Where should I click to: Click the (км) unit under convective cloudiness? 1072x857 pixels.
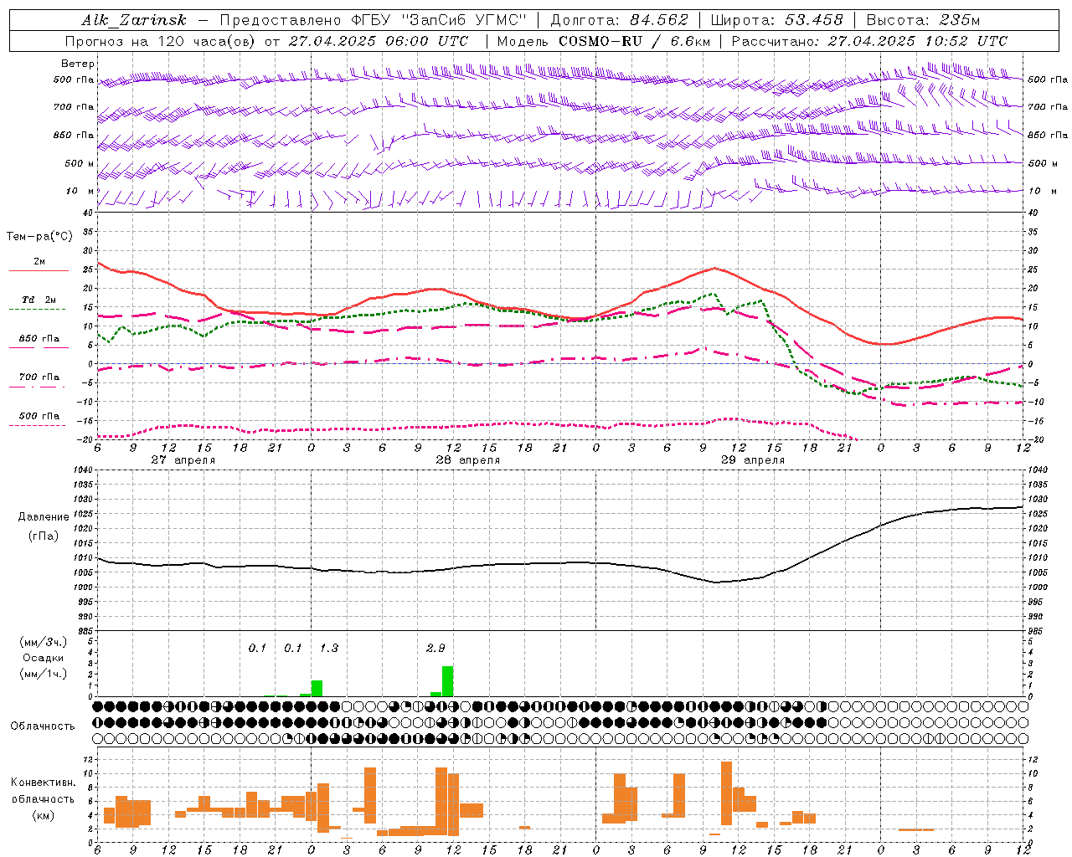click(x=44, y=815)
